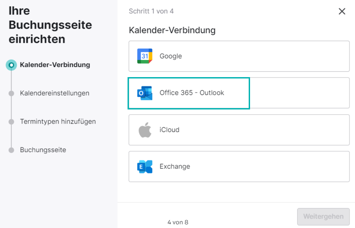The image size is (355, 228).
Task: Click the Apple iCloud logo
Action: coord(145,130)
